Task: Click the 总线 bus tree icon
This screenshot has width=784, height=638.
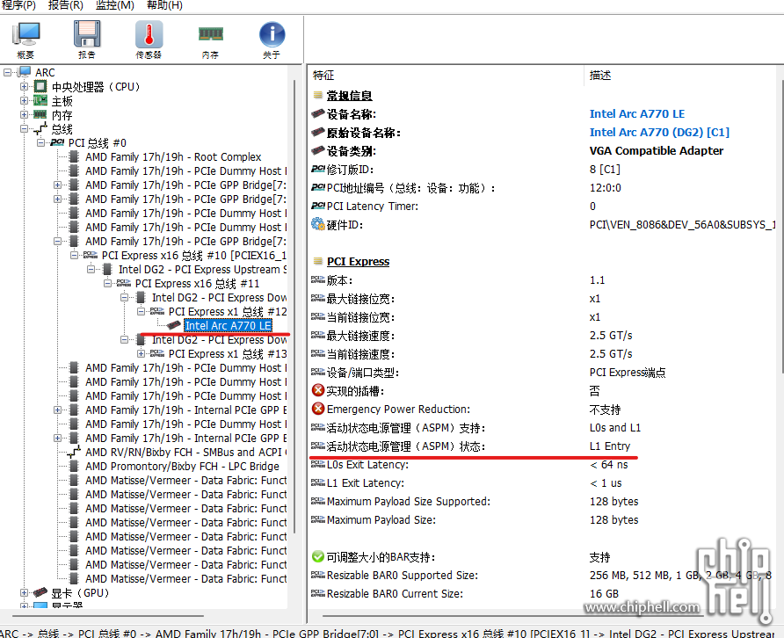Action: [40, 128]
